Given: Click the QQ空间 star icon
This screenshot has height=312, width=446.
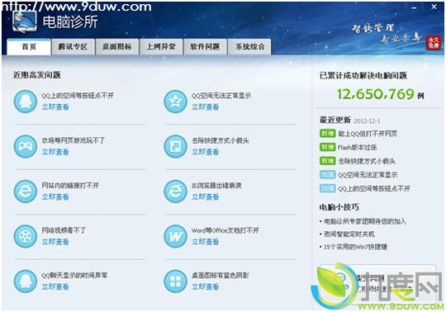Looking at the screenshot, I should [x=175, y=102].
